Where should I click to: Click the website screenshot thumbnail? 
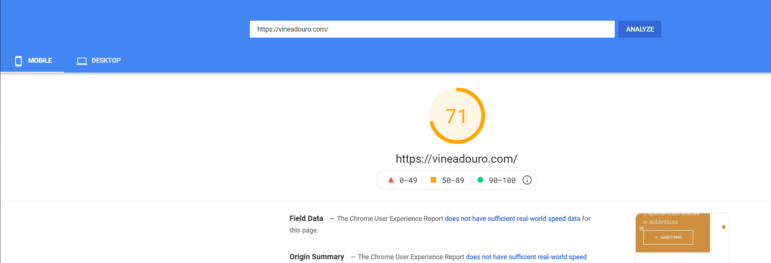point(682,238)
